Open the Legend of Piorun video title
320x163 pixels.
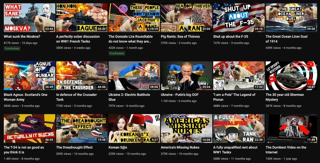coord(234,97)
